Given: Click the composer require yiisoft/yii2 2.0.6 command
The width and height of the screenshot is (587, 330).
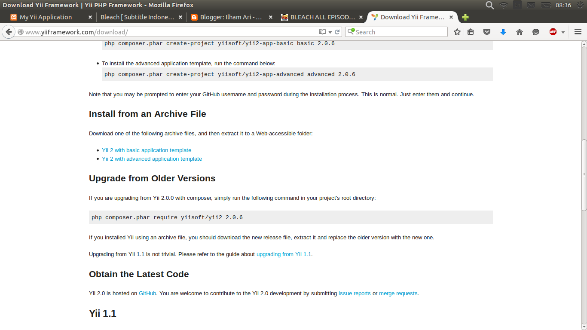Looking at the screenshot, I should click(167, 217).
